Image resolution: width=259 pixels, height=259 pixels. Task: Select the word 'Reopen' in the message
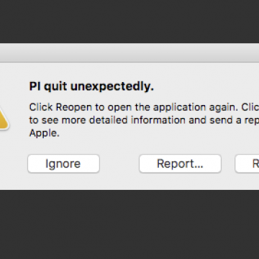coord(74,107)
